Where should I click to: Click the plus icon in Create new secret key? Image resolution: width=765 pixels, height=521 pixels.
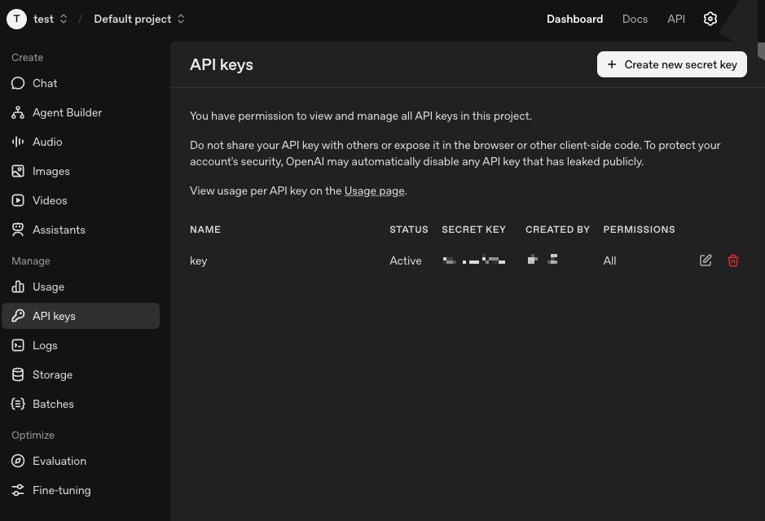pyautogui.click(x=612, y=64)
